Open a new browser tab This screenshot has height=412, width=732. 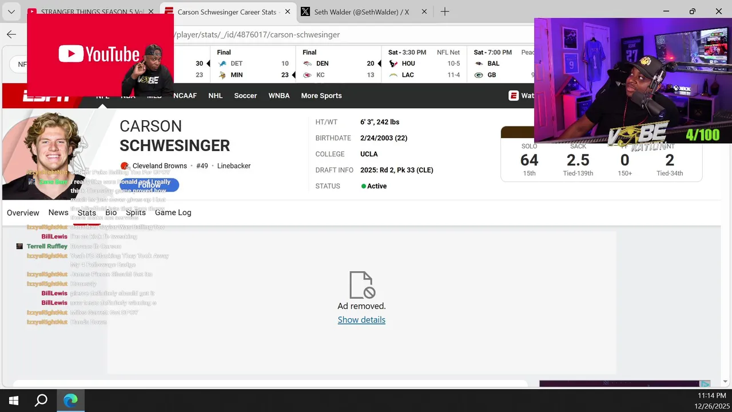pos(444,11)
